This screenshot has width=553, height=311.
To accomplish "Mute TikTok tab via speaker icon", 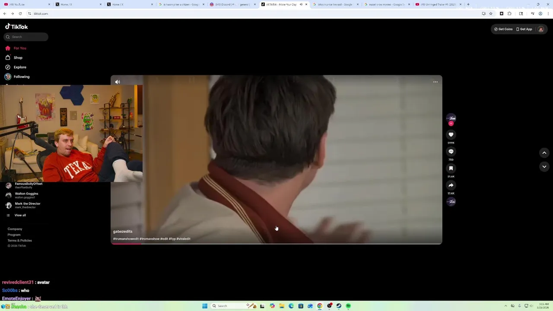I will pos(301,4).
